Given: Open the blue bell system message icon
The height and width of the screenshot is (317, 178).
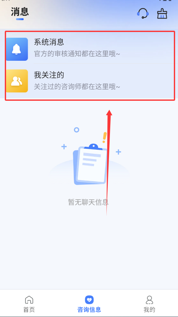Looking at the screenshot, I should click(17, 49).
